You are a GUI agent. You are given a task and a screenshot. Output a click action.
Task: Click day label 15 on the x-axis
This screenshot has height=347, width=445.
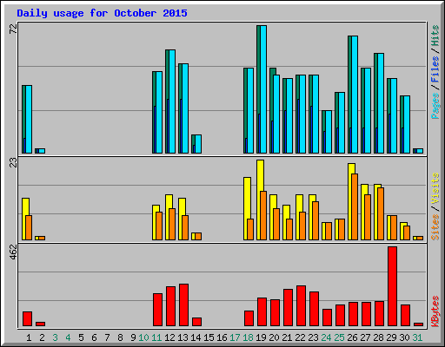click(209, 337)
